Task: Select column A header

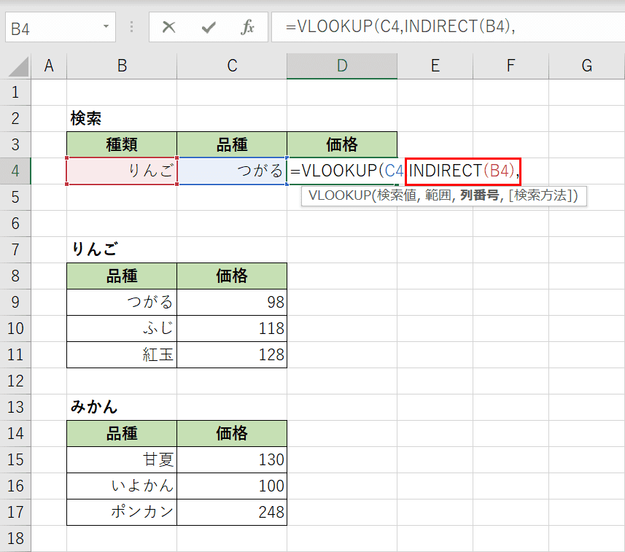Action: click(x=49, y=66)
